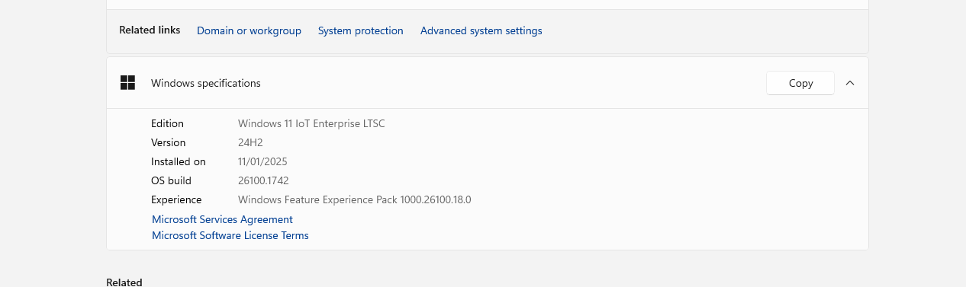Click the 11/01/2025 install date value

click(x=262, y=161)
